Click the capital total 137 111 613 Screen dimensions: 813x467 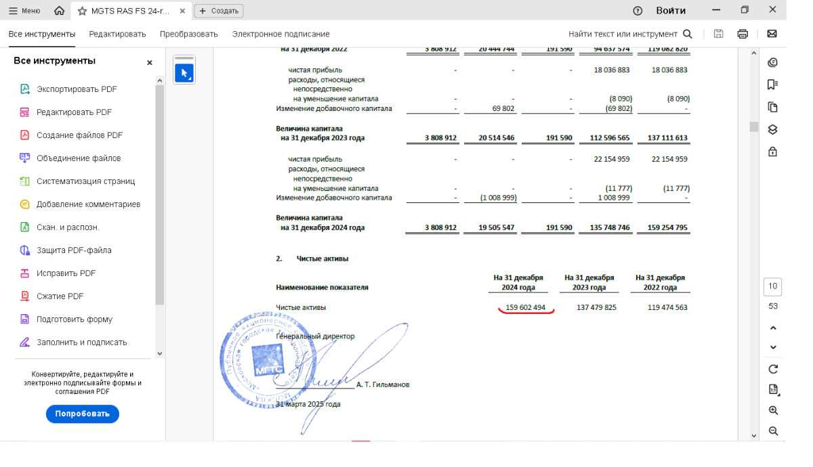[667, 138]
